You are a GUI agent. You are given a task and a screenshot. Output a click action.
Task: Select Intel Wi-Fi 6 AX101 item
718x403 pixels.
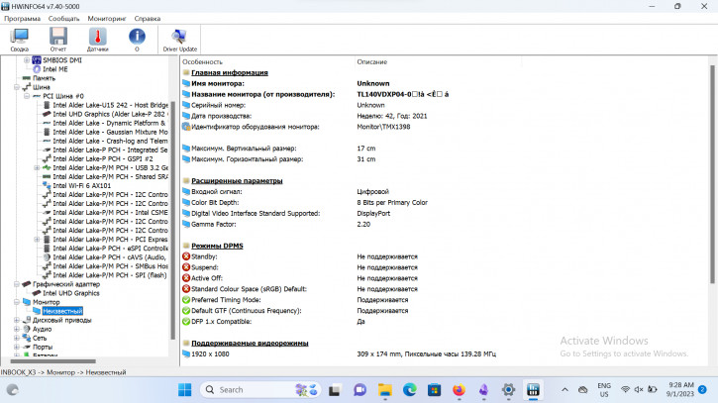81,185
